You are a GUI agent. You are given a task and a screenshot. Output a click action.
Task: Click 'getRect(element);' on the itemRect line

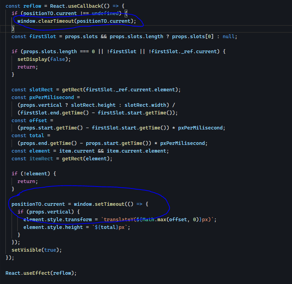point(87,159)
